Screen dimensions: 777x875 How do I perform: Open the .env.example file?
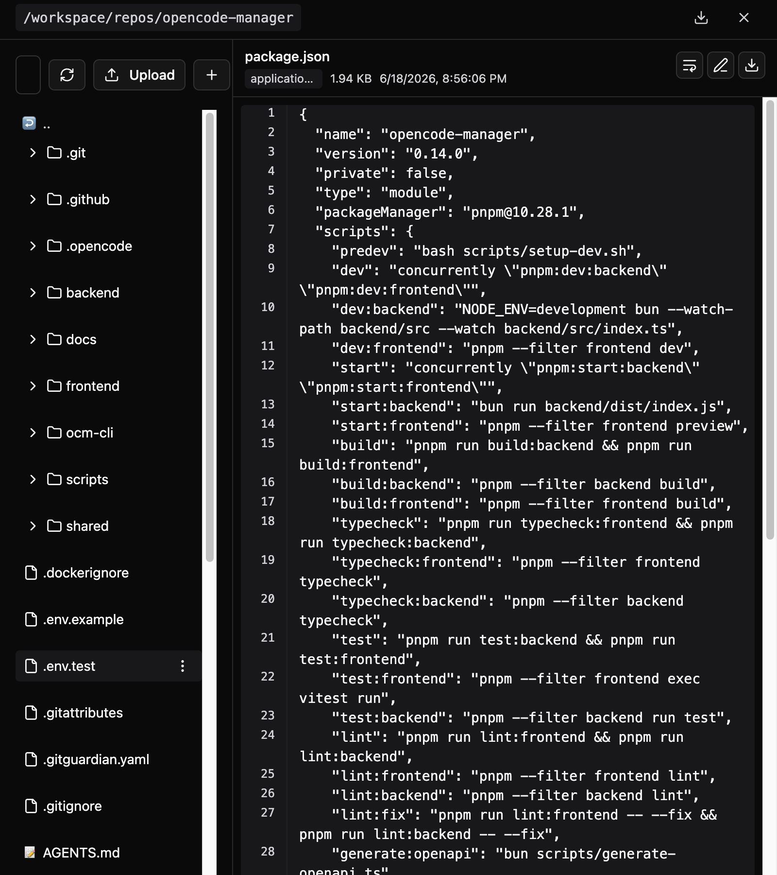point(109,619)
